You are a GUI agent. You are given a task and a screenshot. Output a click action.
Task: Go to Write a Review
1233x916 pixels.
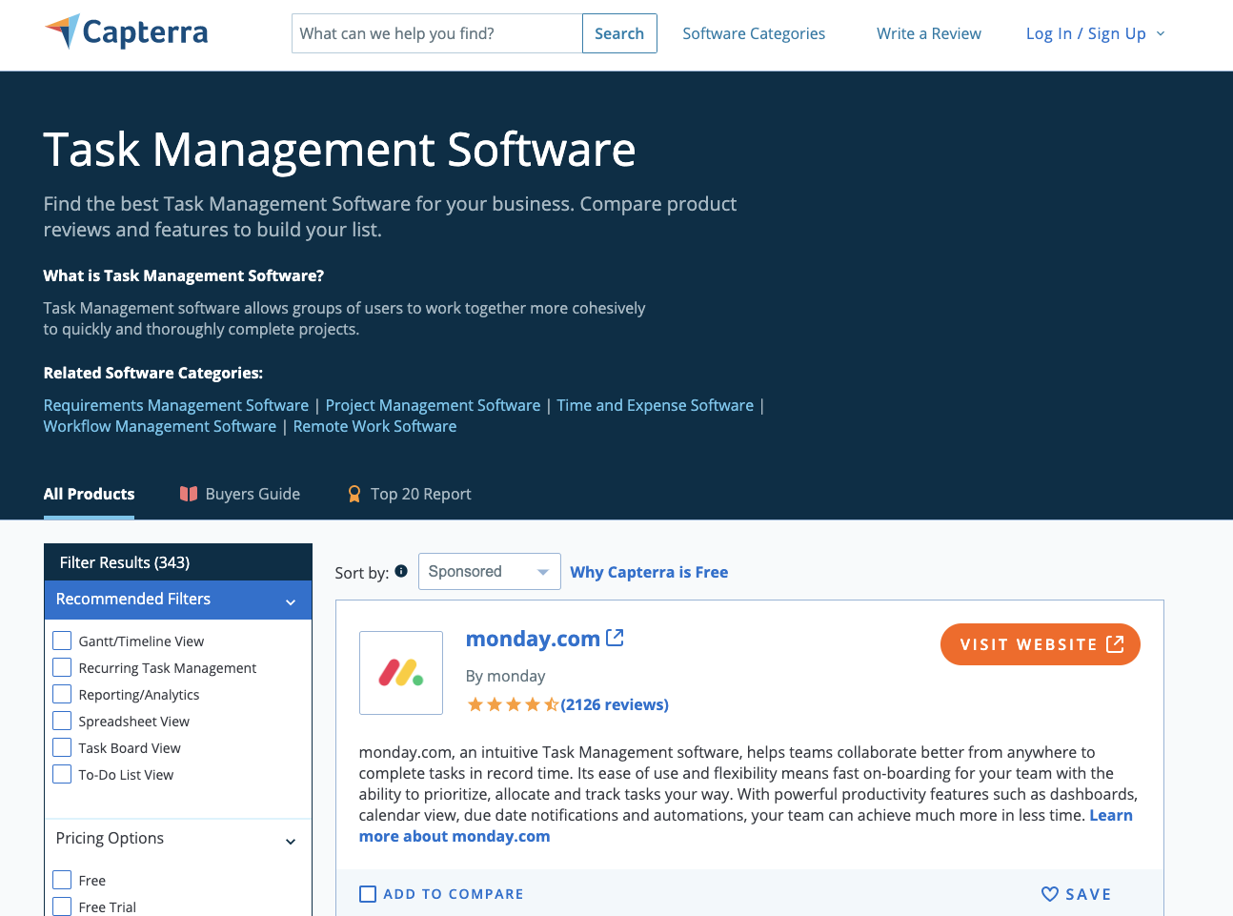tap(928, 33)
